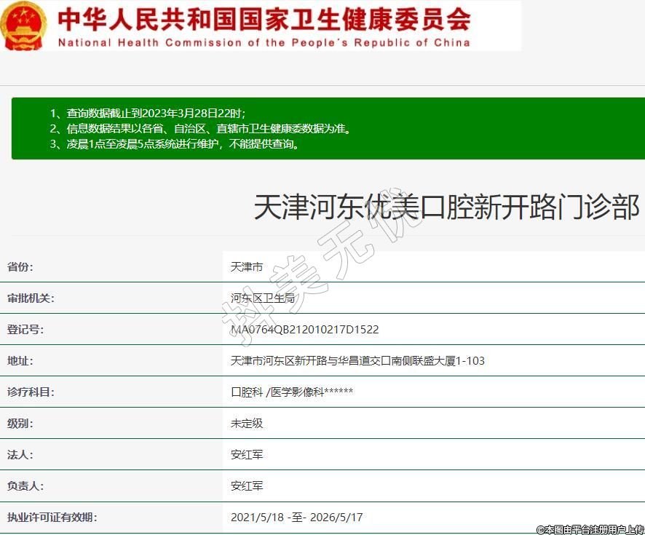Click the English National Health Commission subtitle
The image size is (645, 535).
pyautogui.click(x=264, y=42)
